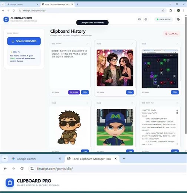Click the page's vertical scrollbar on the right edge
The image size is (187, 193).
point(186,75)
